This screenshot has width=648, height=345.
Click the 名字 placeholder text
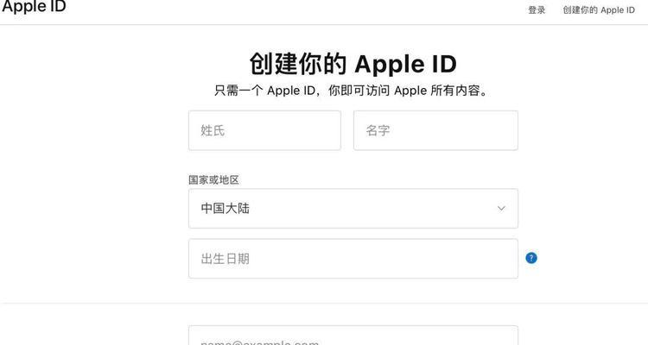click(x=378, y=130)
